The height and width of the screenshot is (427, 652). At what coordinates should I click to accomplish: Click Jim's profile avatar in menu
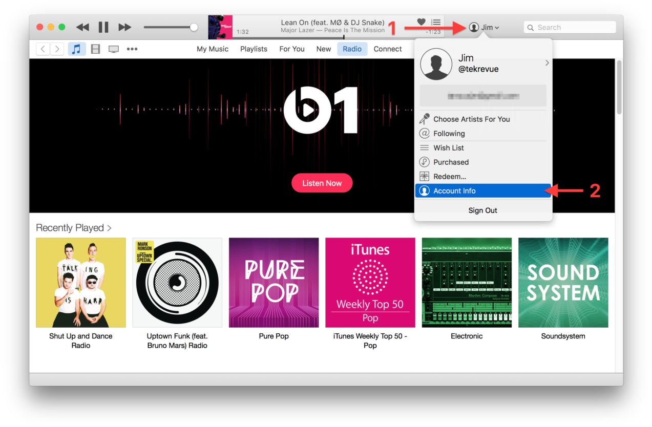[x=436, y=64]
